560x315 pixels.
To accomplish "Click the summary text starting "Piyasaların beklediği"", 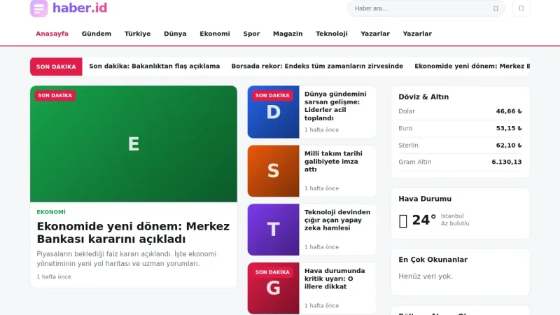I will pyautogui.click(x=127, y=259).
